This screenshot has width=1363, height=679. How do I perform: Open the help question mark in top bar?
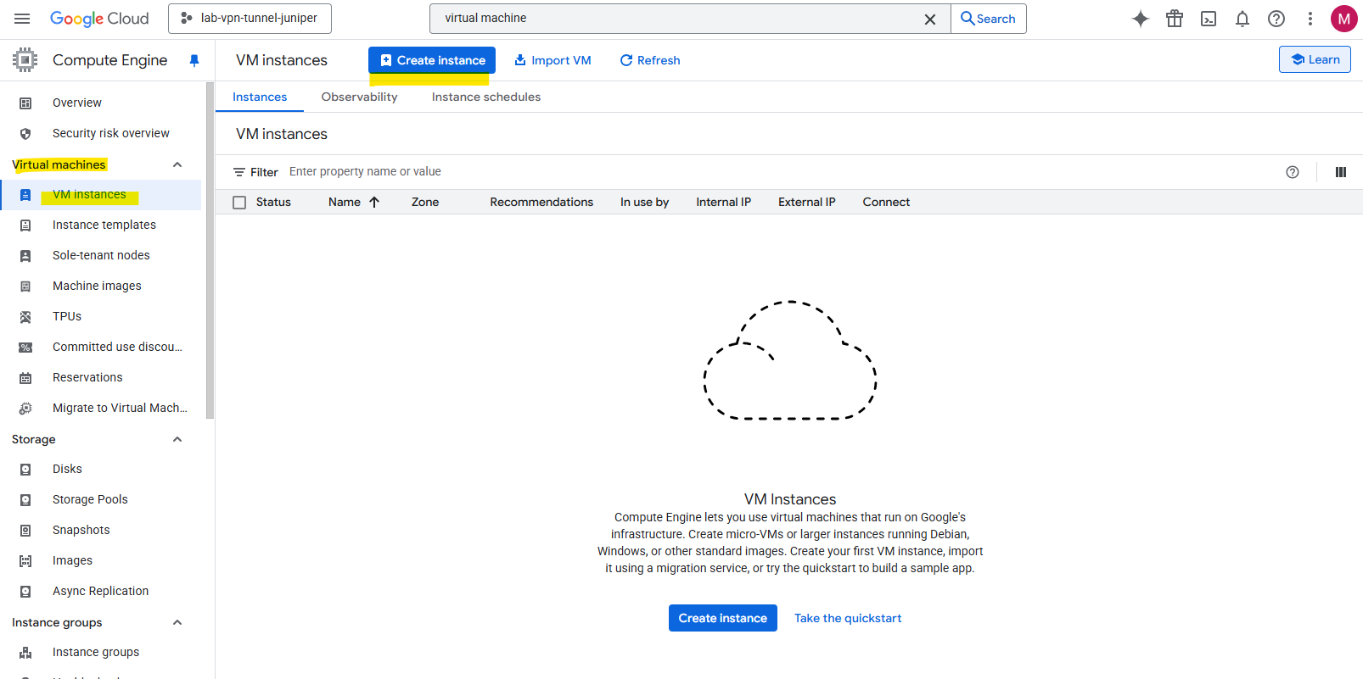pyautogui.click(x=1276, y=19)
